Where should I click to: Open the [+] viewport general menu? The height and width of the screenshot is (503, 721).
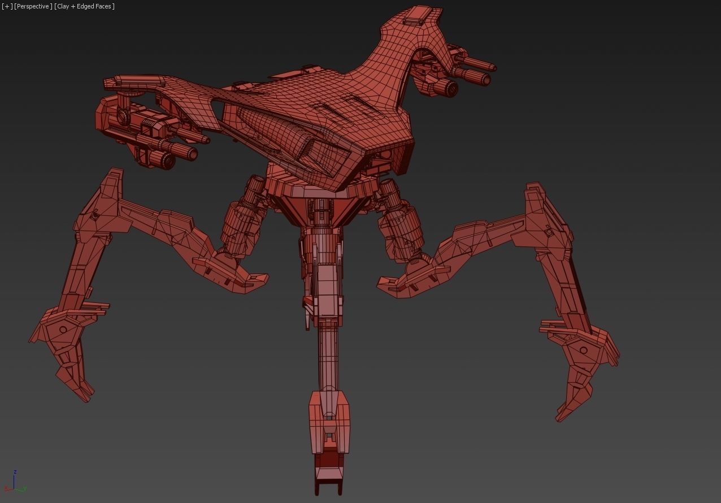pyautogui.click(x=7, y=6)
